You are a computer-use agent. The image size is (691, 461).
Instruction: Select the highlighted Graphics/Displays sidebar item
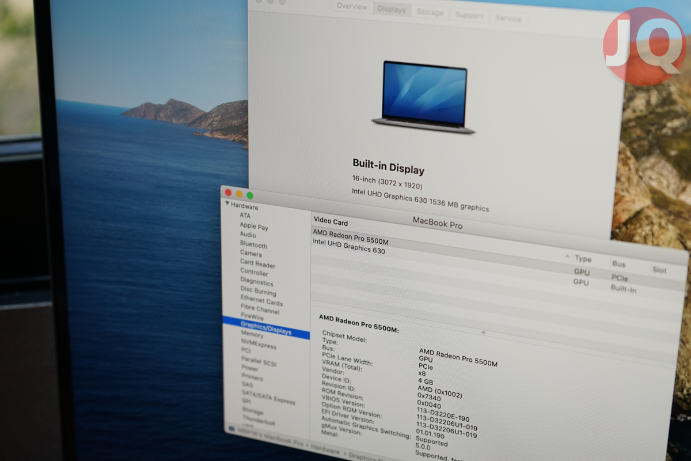pyautogui.click(x=266, y=328)
